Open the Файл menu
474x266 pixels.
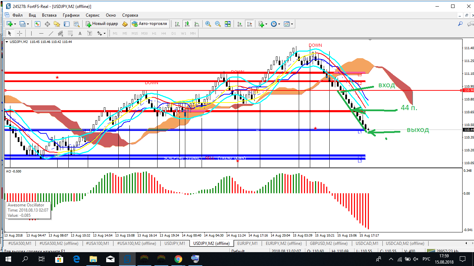pyautogui.click(x=17, y=15)
